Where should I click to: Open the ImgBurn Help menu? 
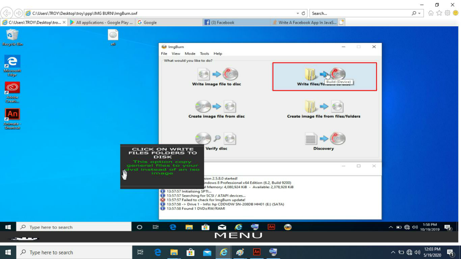[x=218, y=54]
